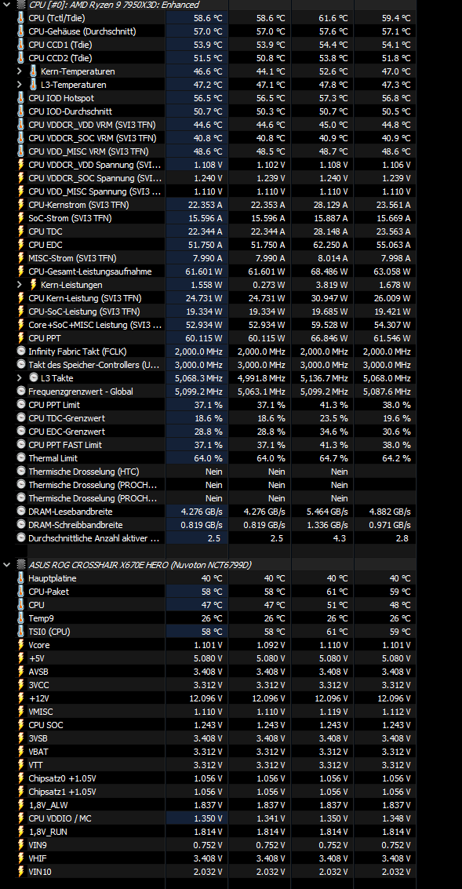This screenshot has width=462, height=889.
Task: Expand the L3-Temperaturen sensor group
Action: pos(20,85)
